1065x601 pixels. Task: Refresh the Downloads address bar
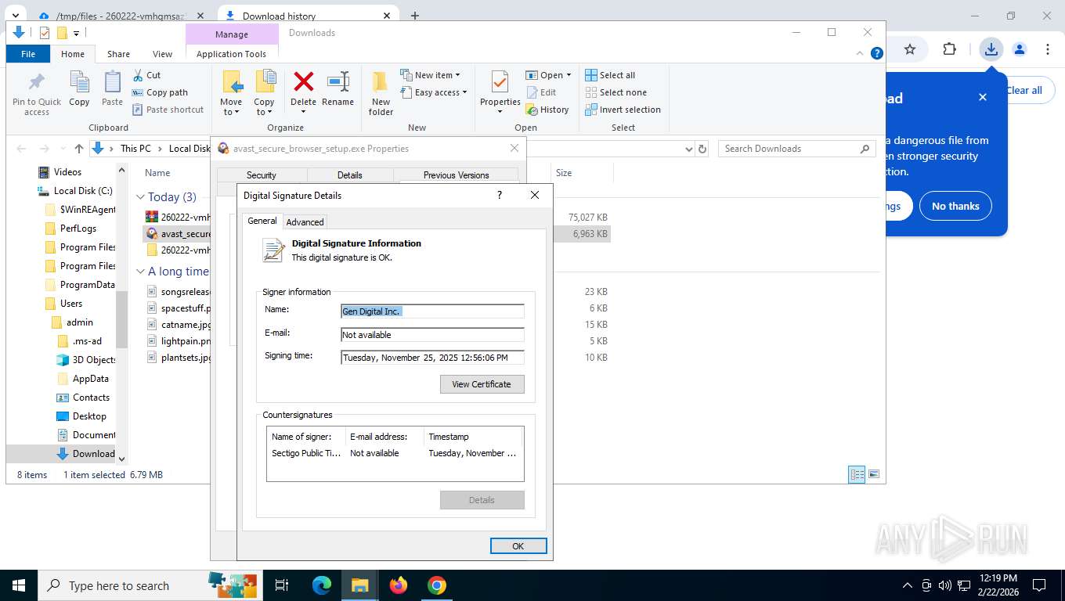click(702, 149)
